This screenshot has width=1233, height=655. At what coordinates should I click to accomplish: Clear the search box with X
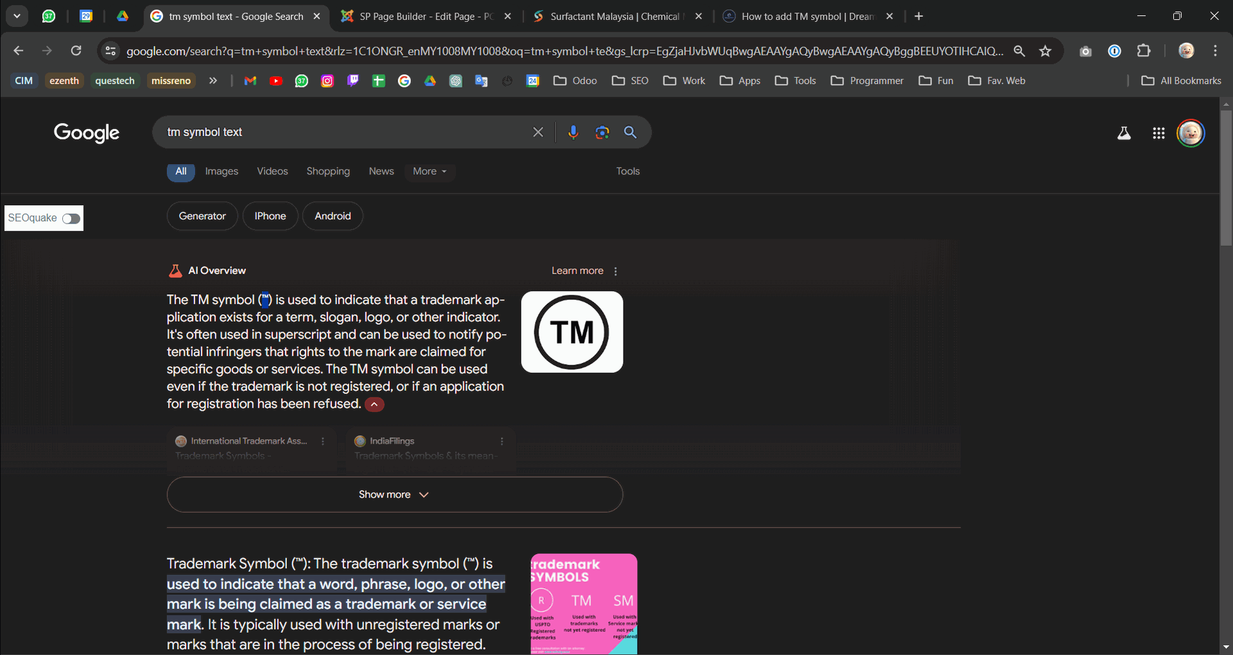point(538,132)
